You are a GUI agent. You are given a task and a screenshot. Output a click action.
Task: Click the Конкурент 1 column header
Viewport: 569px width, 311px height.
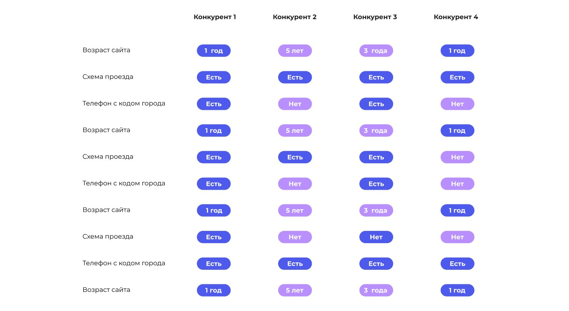pos(214,17)
